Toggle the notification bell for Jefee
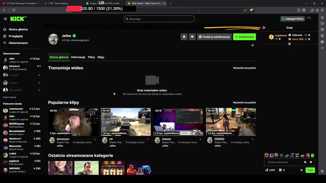The height and width of the screenshot is (183, 326). [x=184, y=37]
